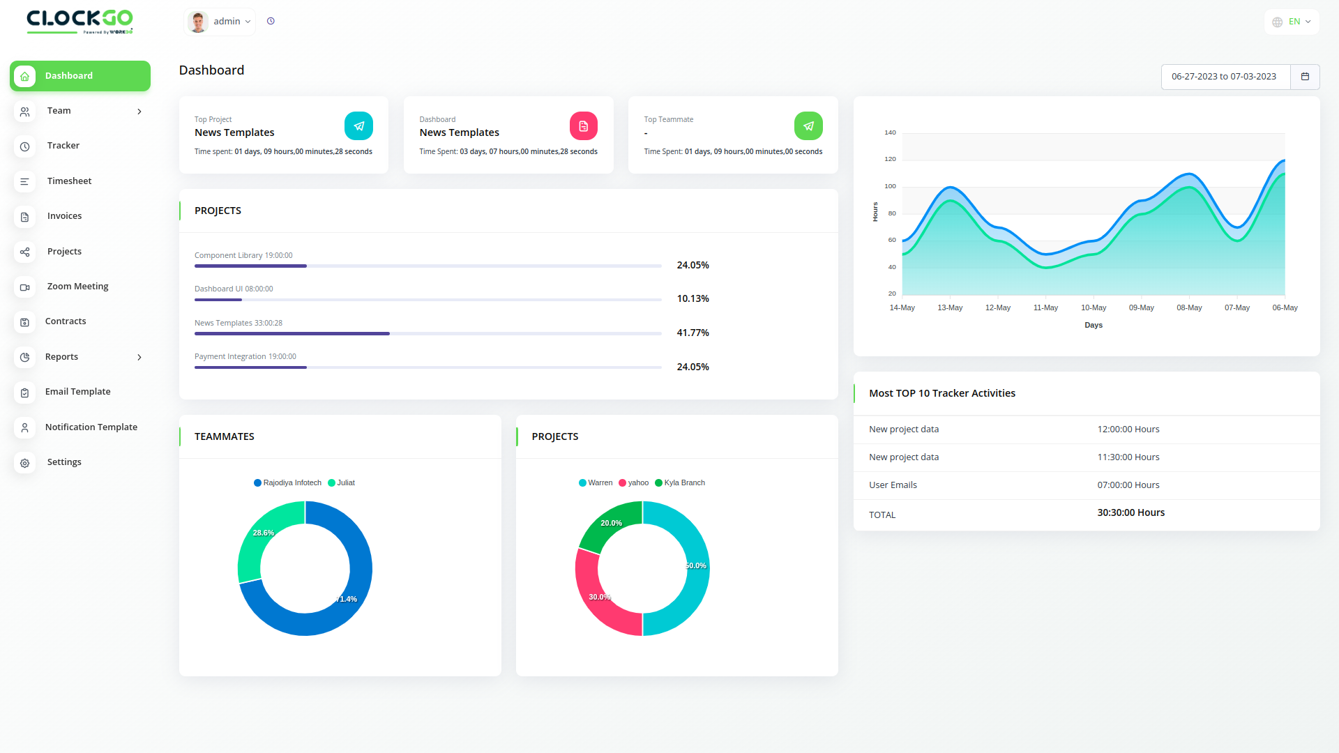Open the Invoices sidebar item
This screenshot has width=1339, height=753.
pyautogui.click(x=64, y=216)
